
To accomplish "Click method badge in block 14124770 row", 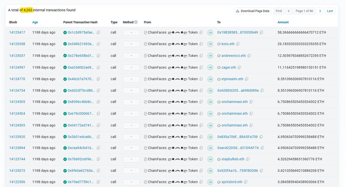I will (x=131, y=79).
